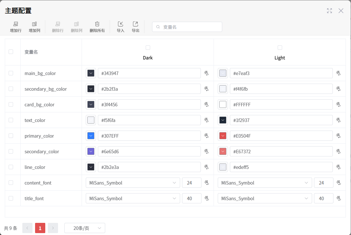The image size is (351, 235).
Task: Enable the select-all checkbox next to 变量名
Action: [x=11, y=52]
